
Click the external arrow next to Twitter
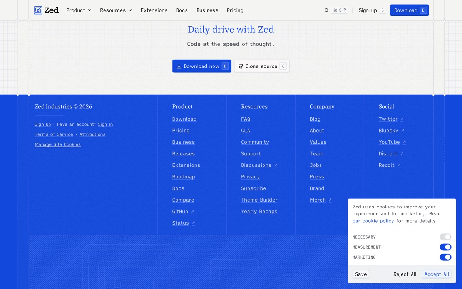[x=402, y=119]
